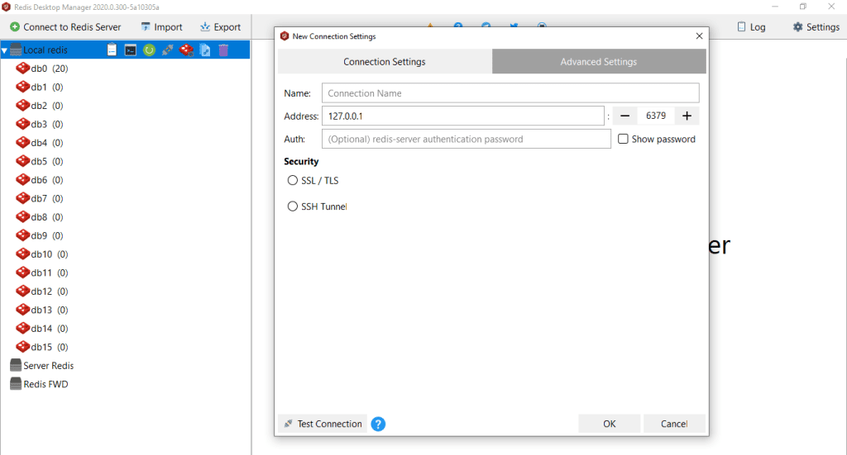Screen dimensions: 847x455
Task: Click the Test Connection button
Action: [323, 424]
